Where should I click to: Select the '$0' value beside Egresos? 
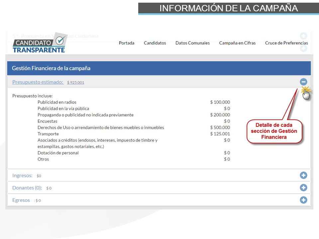(x=38, y=200)
